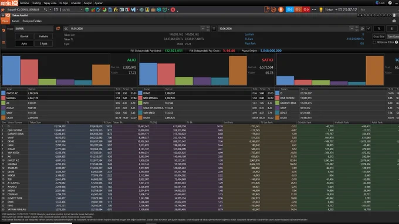The height and width of the screenshot is (224, 399).
Task: Click the Codi assistant button
Action: [380, 3]
